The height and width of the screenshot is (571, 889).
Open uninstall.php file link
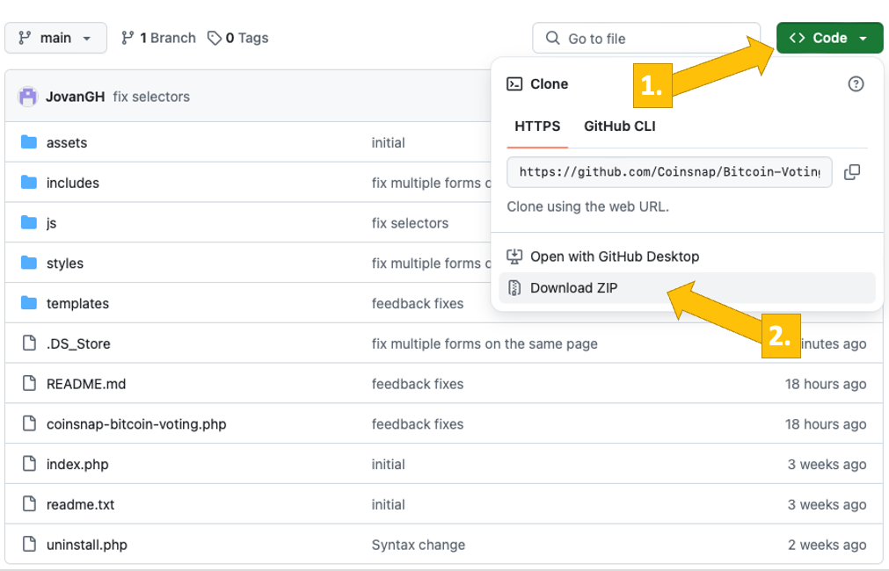(87, 545)
